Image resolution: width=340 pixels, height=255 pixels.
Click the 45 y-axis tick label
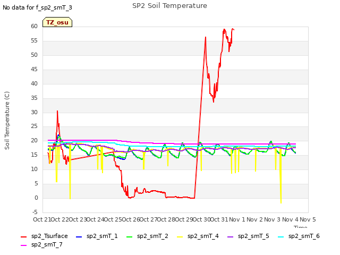click(x=34, y=69)
